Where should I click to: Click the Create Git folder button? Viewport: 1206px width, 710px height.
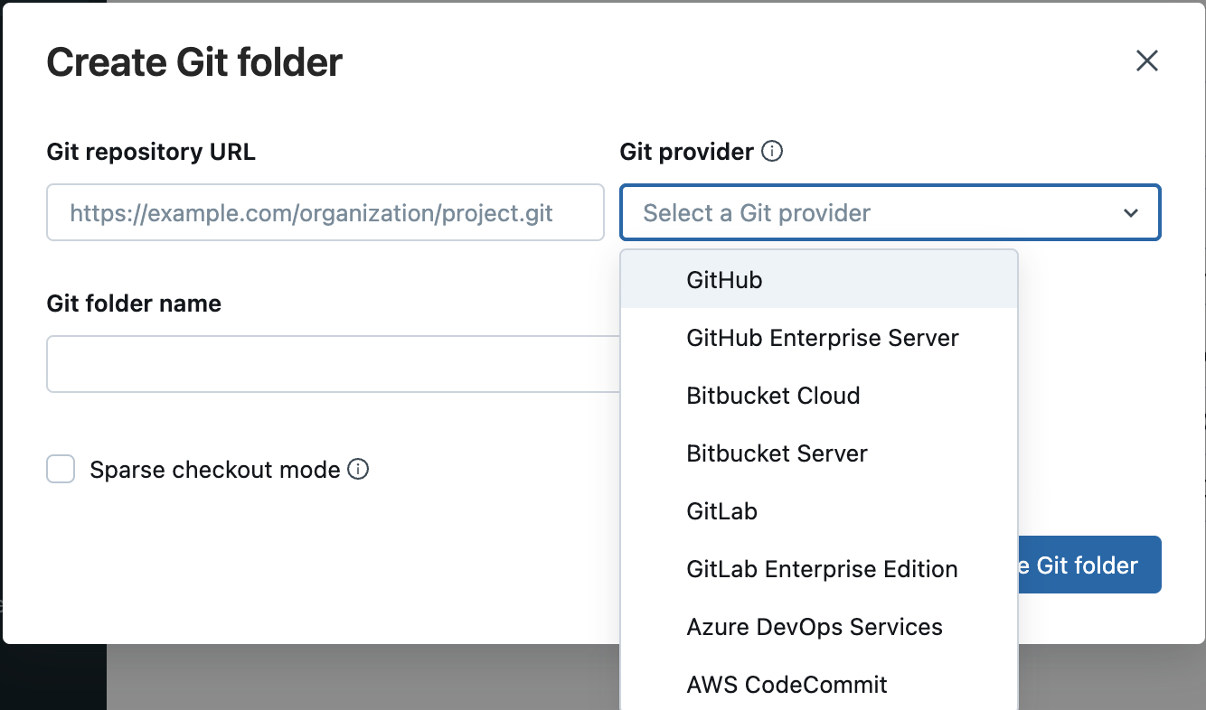pyautogui.click(x=1089, y=565)
